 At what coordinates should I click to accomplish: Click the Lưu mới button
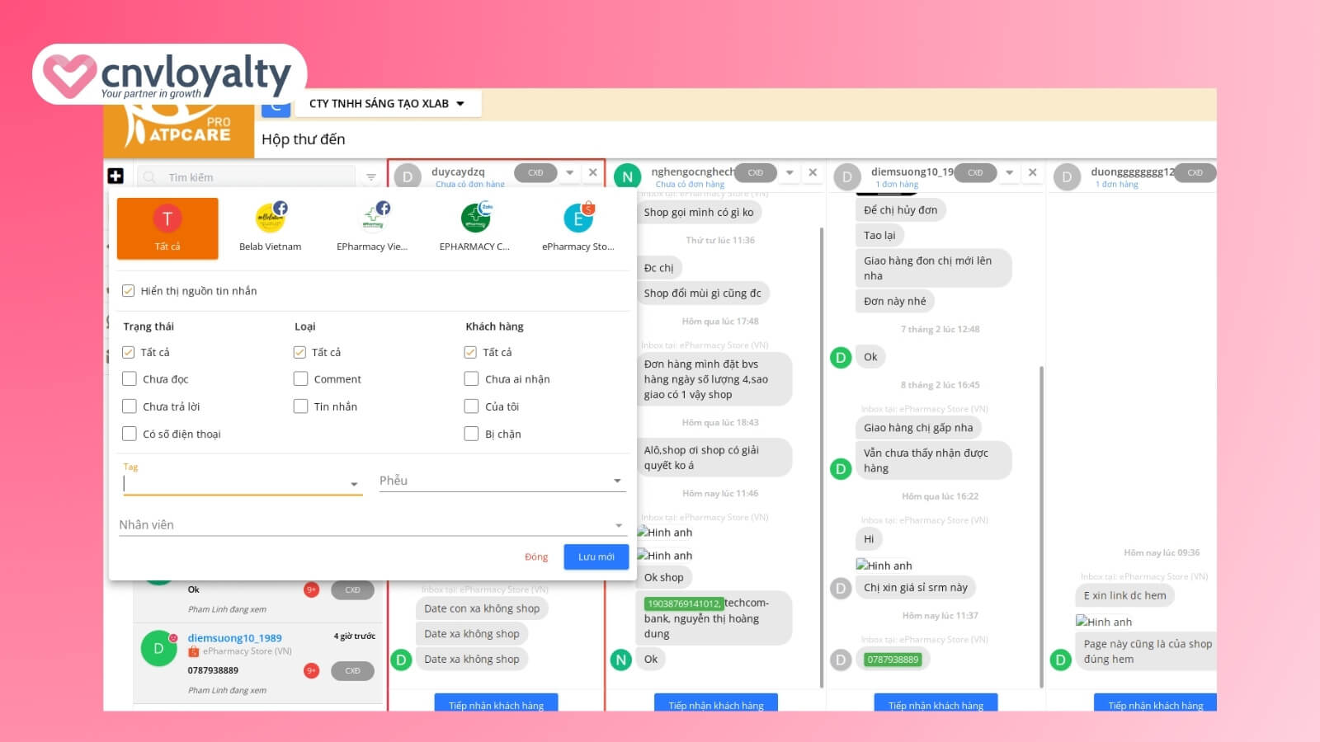coord(596,556)
